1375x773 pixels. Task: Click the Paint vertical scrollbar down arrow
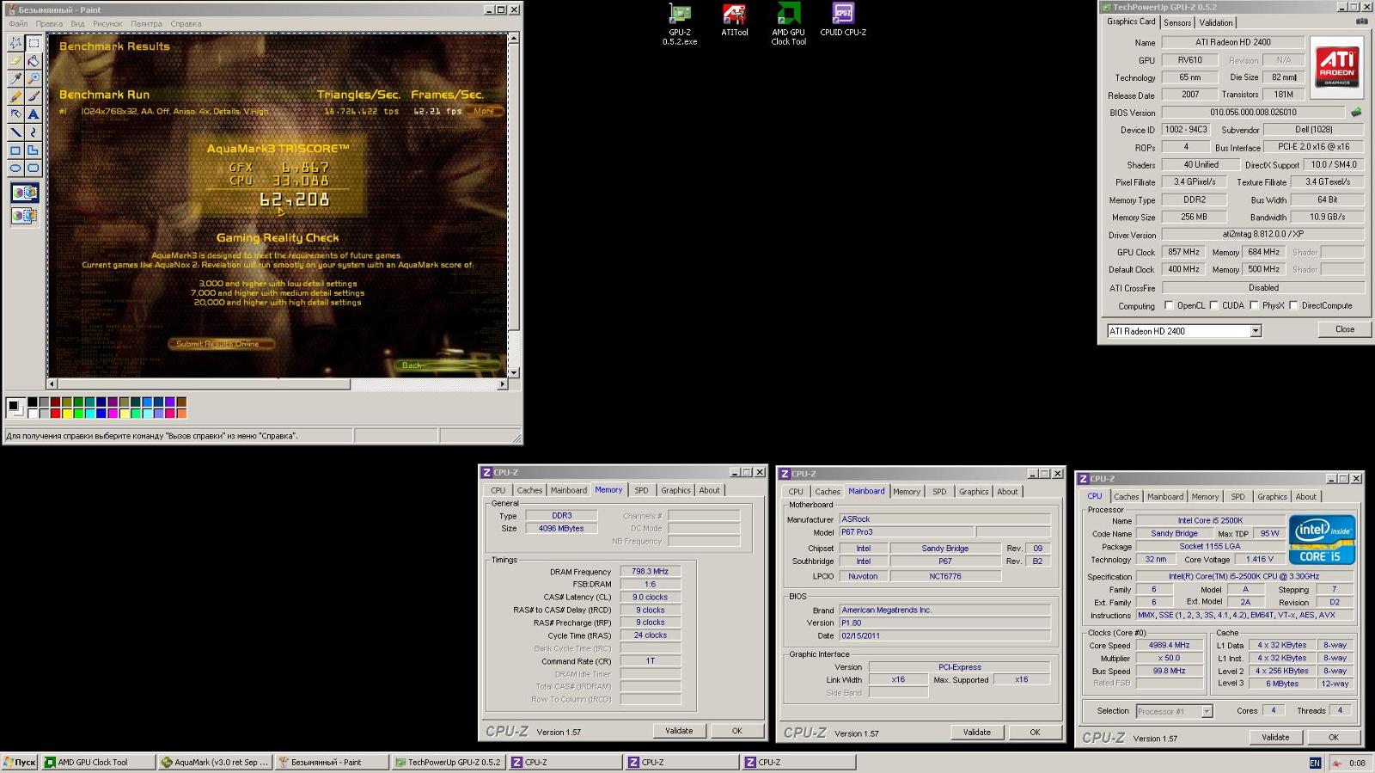tap(514, 372)
